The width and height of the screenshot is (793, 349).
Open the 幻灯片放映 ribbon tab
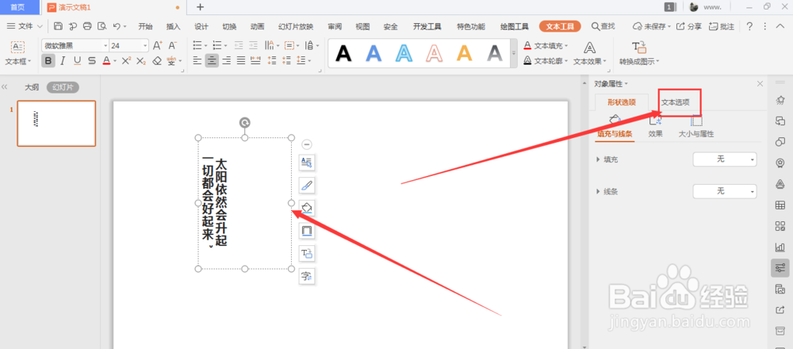tap(296, 26)
